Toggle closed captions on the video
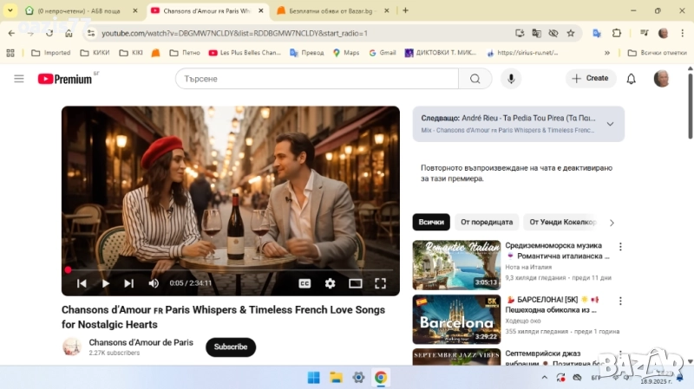 tap(304, 283)
